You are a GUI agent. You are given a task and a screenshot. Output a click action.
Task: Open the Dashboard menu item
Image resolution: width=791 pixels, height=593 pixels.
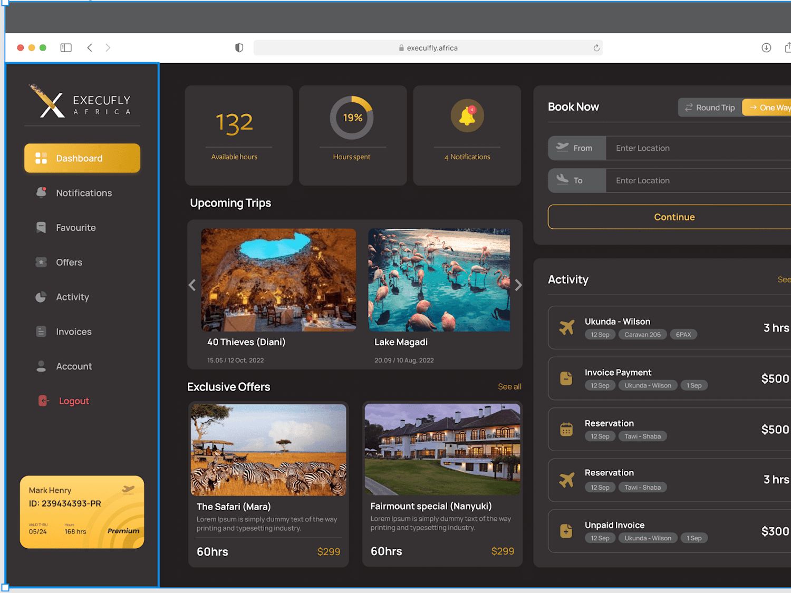point(82,158)
